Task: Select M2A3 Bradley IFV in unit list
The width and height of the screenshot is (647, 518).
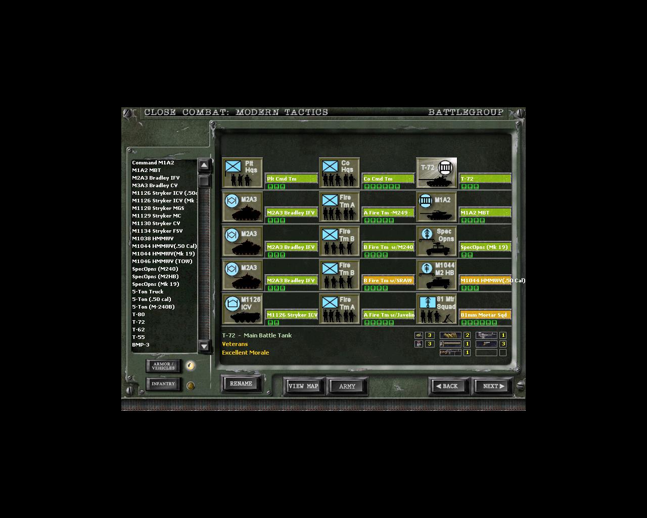Action: (x=156, y=178)
